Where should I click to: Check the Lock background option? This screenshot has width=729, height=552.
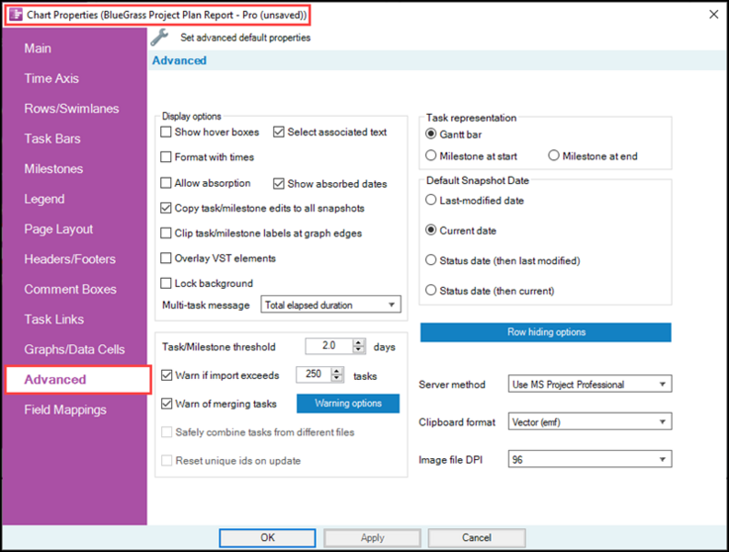point(166,283)
